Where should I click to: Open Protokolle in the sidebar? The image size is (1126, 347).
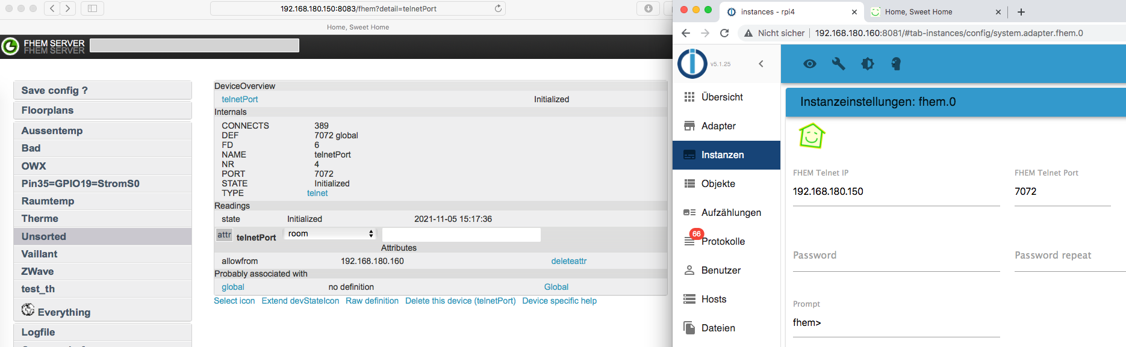[723, 241]
